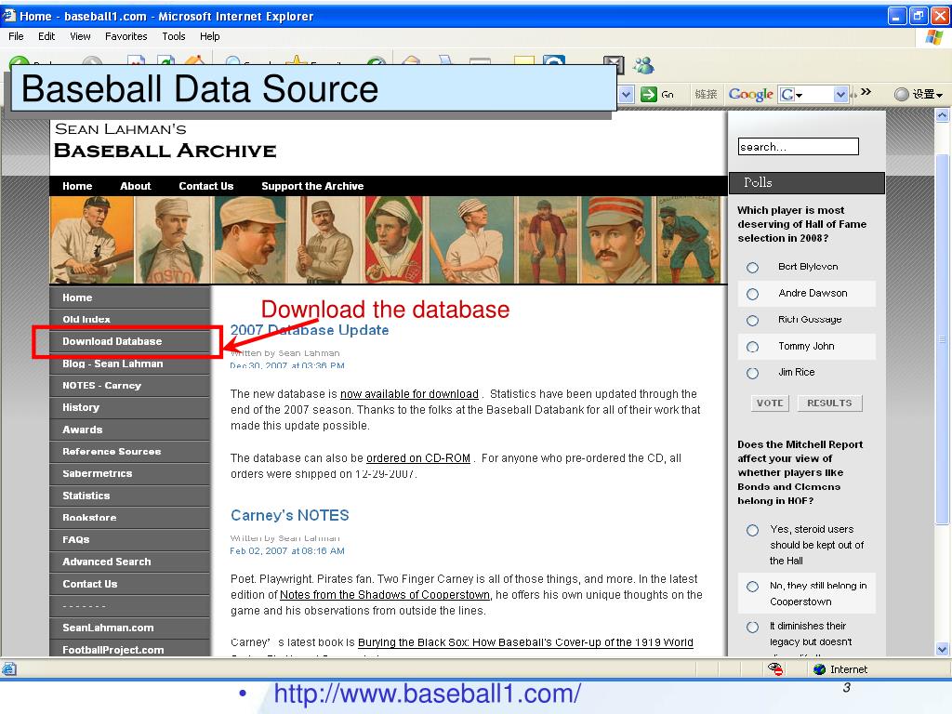952x714 pixels.
Task: Open the View menu
Action: pos(80,36)
